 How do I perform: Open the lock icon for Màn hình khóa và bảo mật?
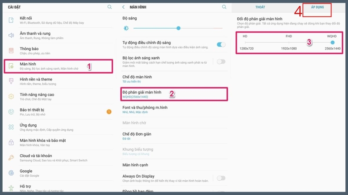click(11, 143)
